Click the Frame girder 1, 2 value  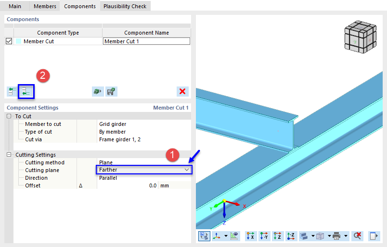coord(120,139)
